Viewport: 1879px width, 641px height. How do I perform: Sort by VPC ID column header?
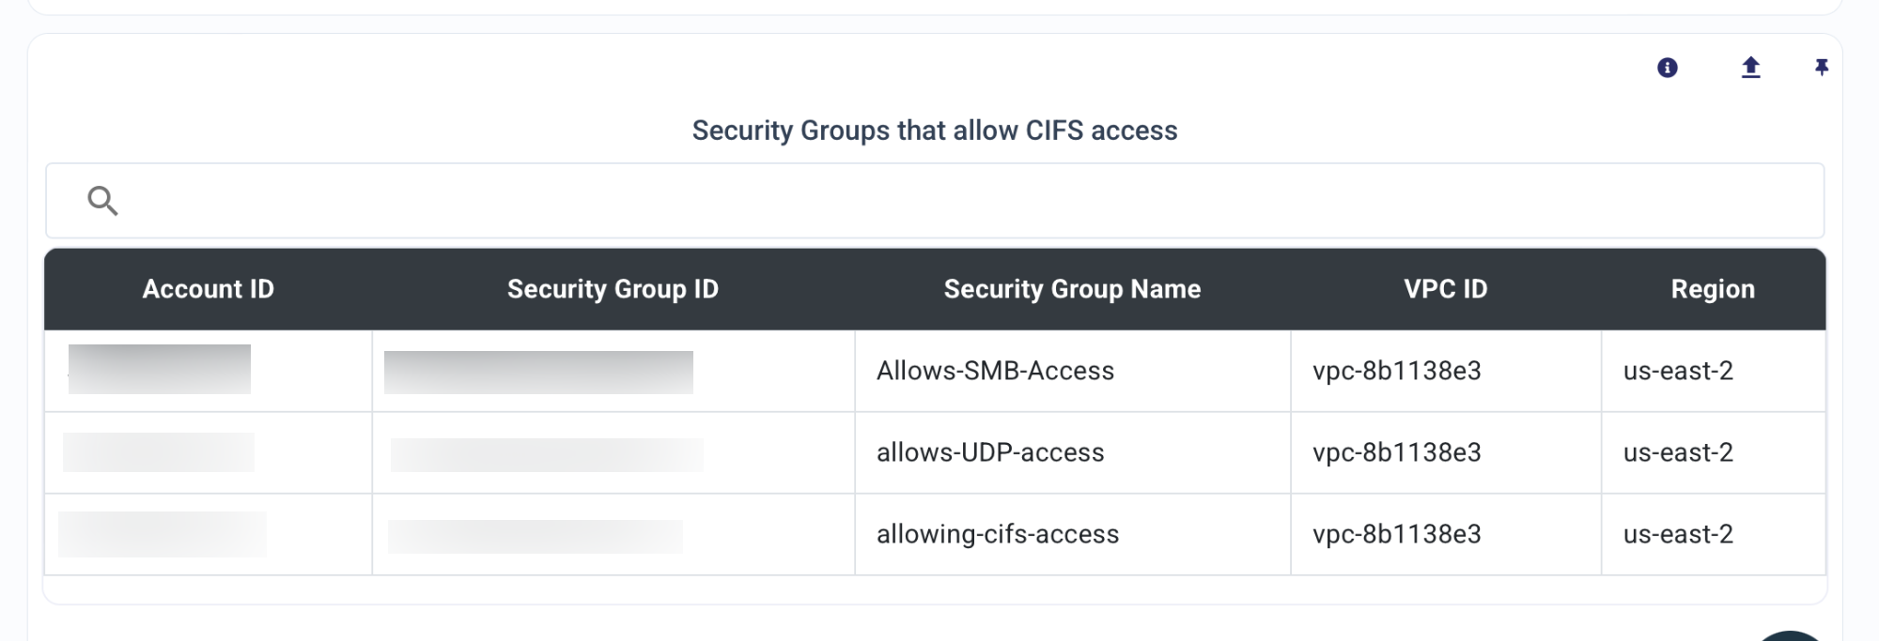tap(1446, 289)
